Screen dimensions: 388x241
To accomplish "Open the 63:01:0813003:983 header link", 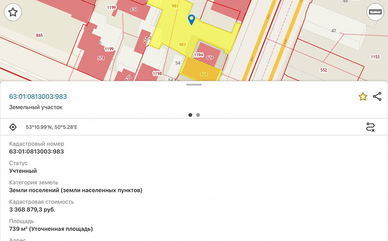I will (x=38, y=96).
